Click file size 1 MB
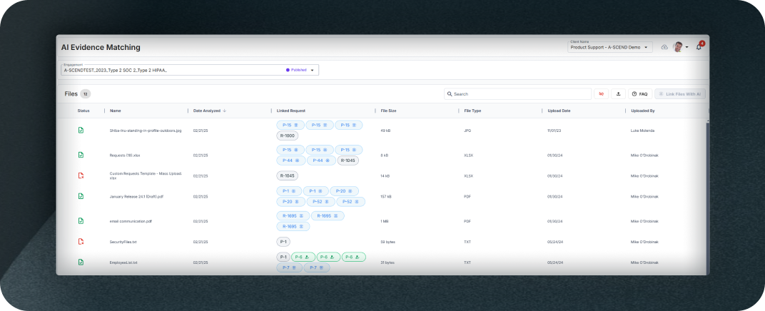765x311 pixels. tap(385, 221)
